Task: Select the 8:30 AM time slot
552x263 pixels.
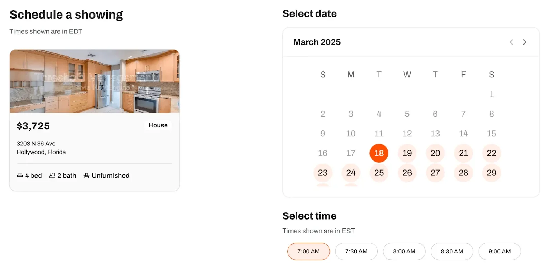Action: click(x=452, y=251)
